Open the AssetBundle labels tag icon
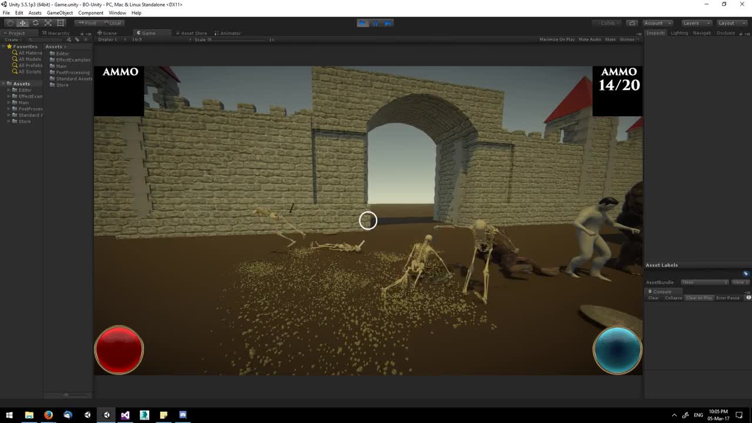The height and width of the screenshot is (423, 752). (746, 273)
